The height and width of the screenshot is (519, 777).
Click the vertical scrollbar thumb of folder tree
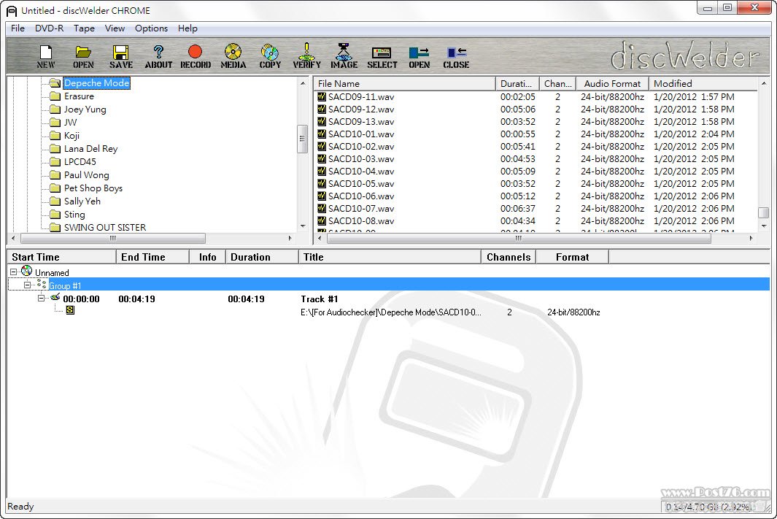302,139
